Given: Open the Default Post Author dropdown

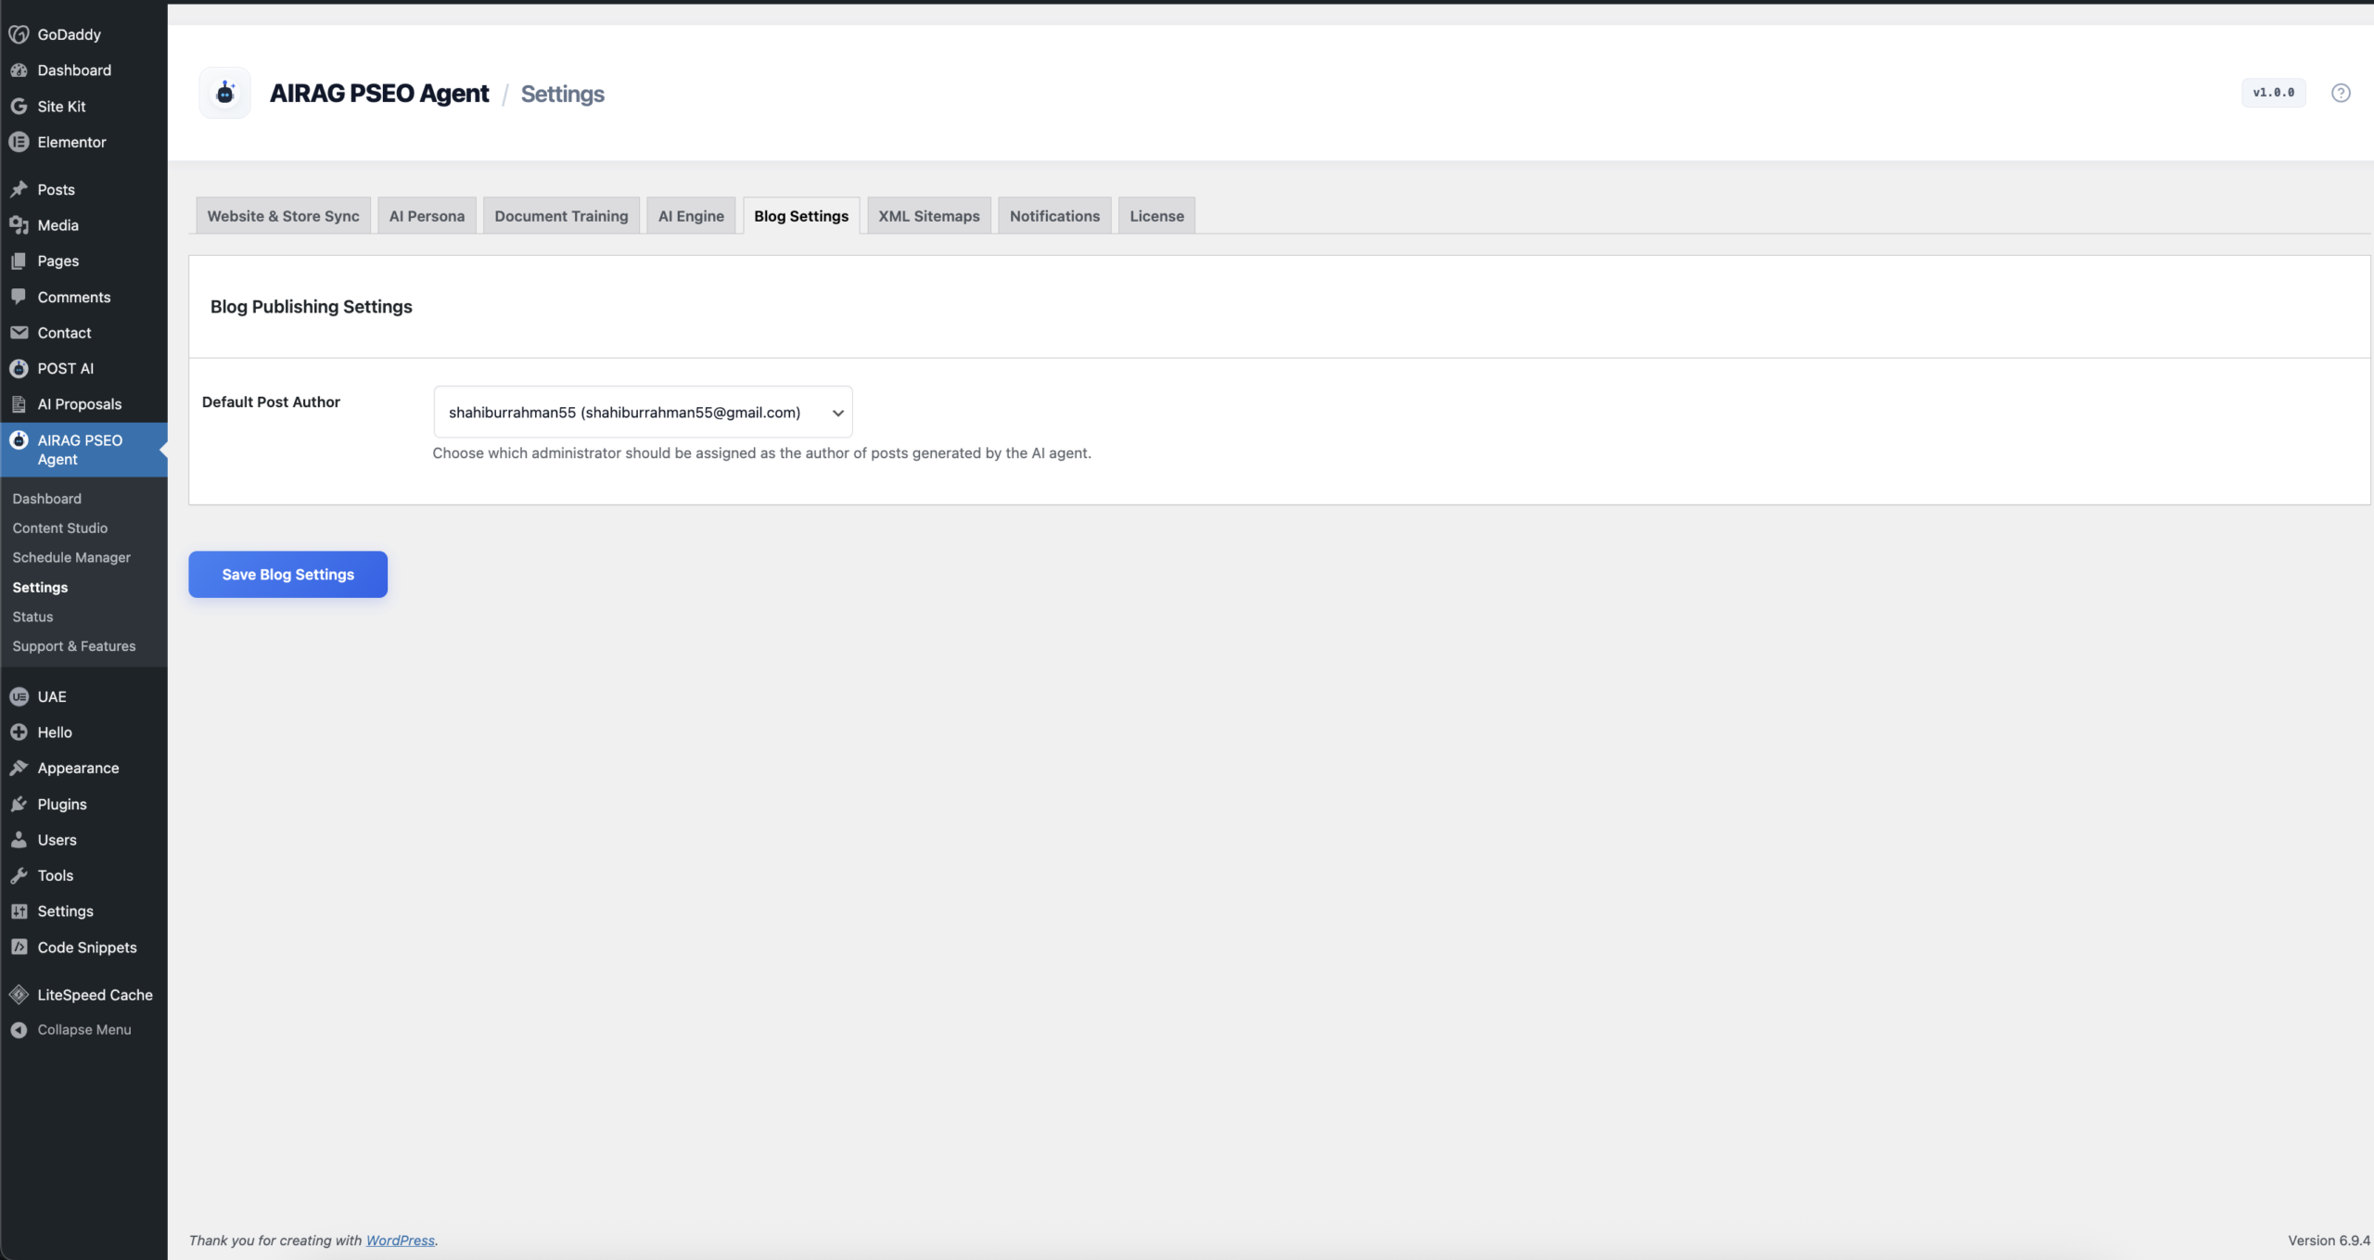Looking at the screenshot, I should (x=643, y=413).
